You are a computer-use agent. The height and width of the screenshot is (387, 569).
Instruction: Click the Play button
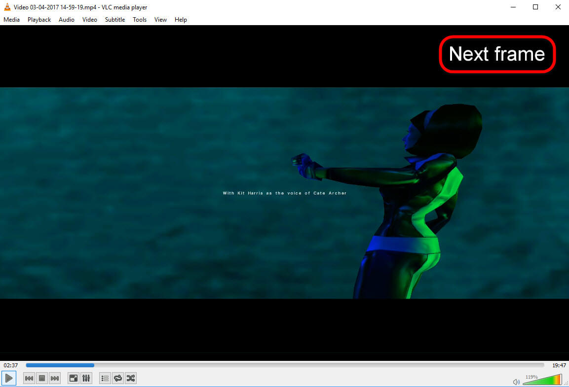coord(9,378)
